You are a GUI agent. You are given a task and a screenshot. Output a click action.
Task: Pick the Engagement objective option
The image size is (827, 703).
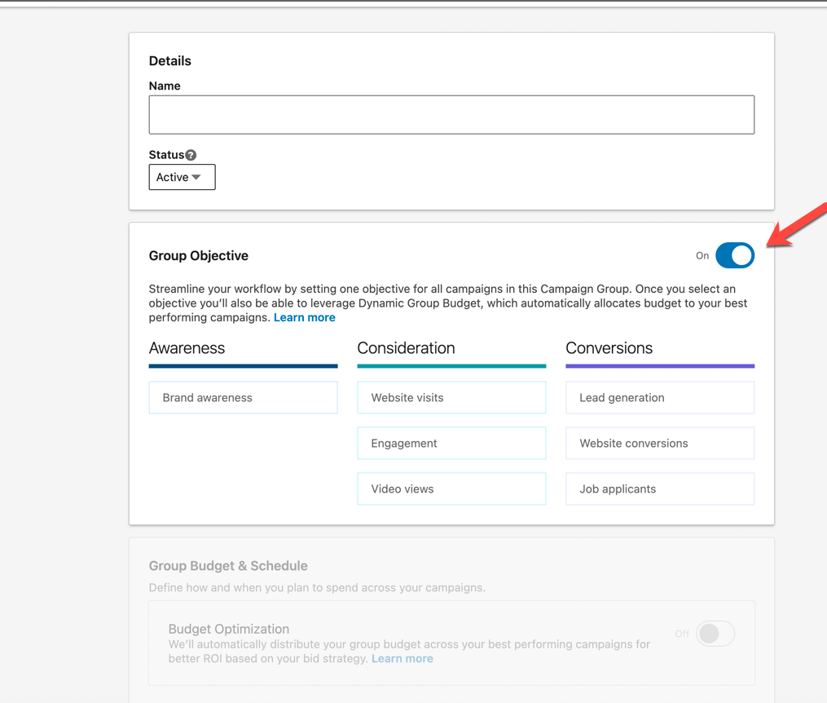click(x=451, y=443)
